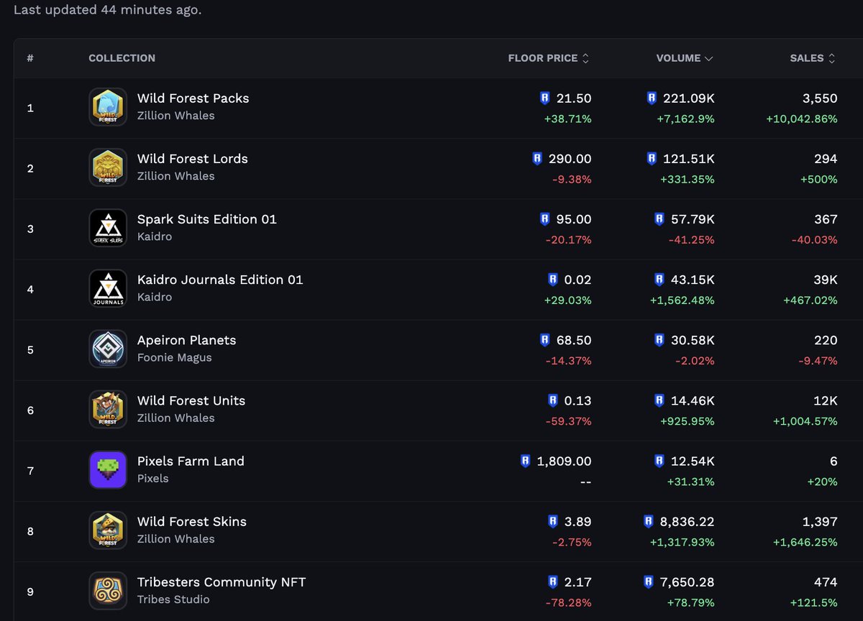The height and width of the screenshot is (621, 863).
Task: Click Pixels creator name under Farm Land
Action: click(x=153, y=479)
